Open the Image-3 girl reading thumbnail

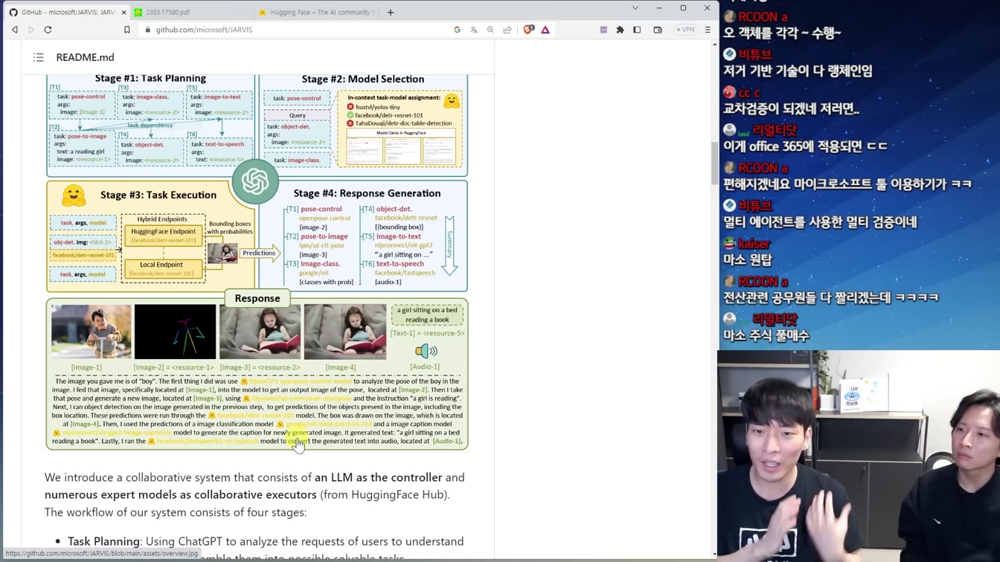click(260, 332)
